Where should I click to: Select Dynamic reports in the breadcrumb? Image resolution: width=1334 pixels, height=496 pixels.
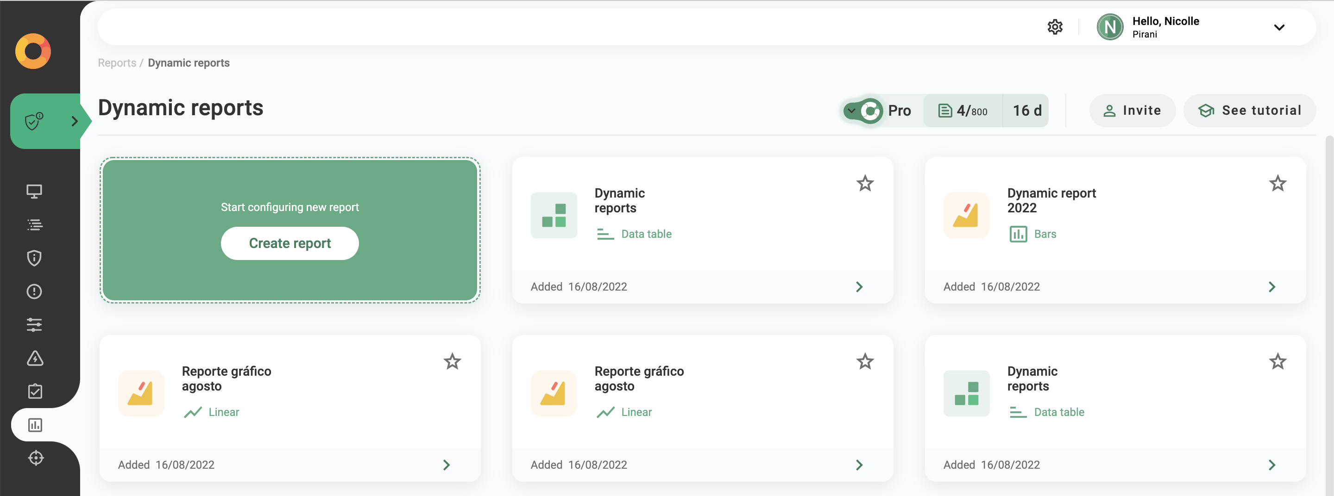[189, 62]
